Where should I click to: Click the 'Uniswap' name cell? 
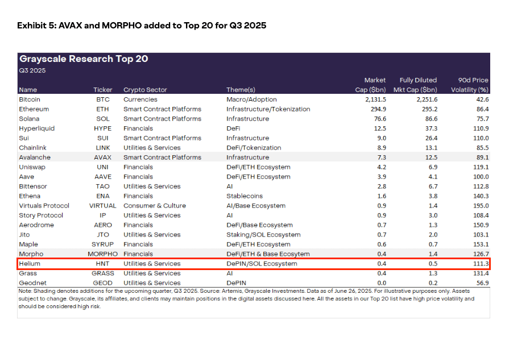32,167
